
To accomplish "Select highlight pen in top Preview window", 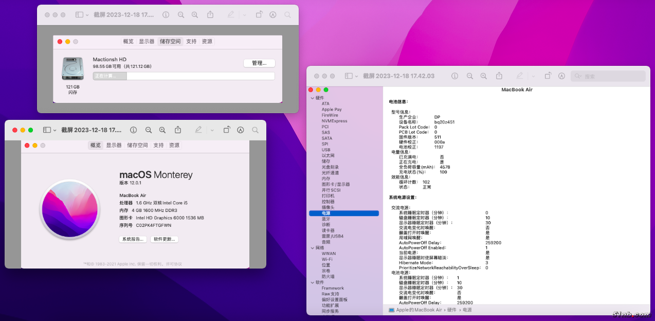I will pyautogui.click(x=231, y=15).
